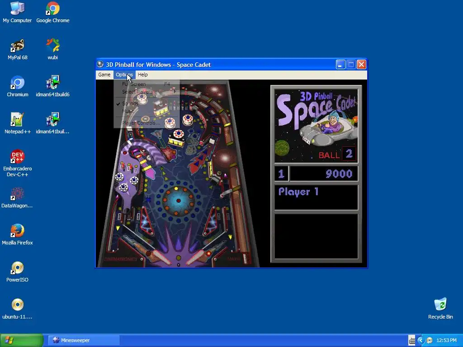Select the Google Chrome desktop shortcut
Image resolution: width=463 pixels, height=347 pixels.
pyautogui.click(x=53, y=12)
